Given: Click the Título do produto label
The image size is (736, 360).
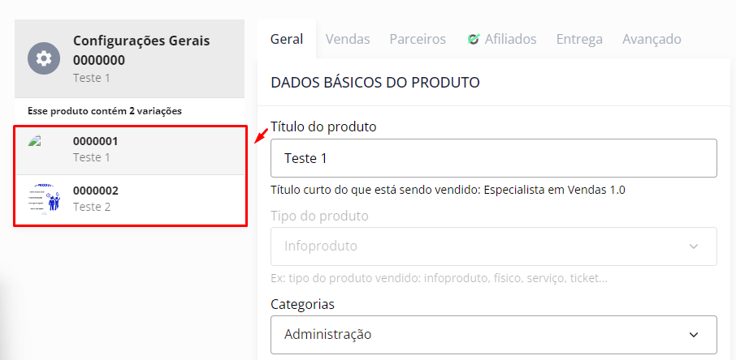Looking at the screenshot, I should (323, 126).
